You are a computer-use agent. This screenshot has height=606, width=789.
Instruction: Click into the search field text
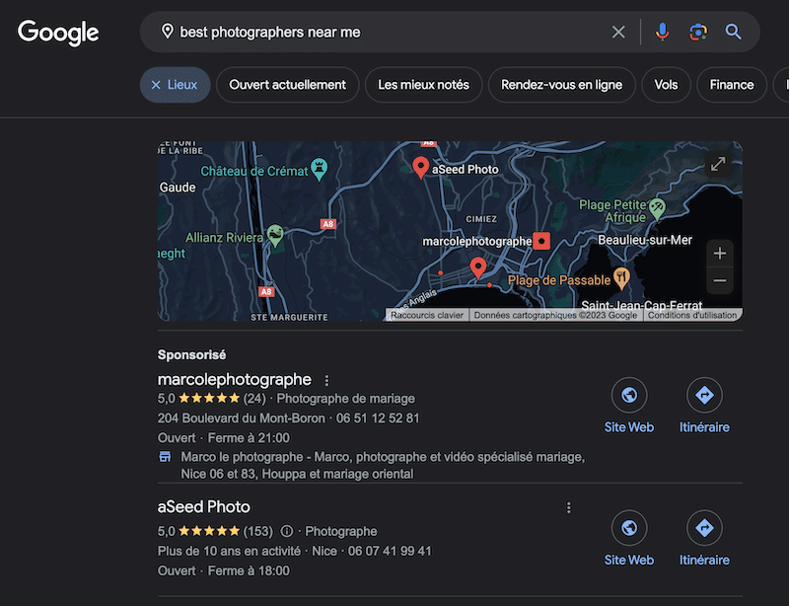click(269, 33)
